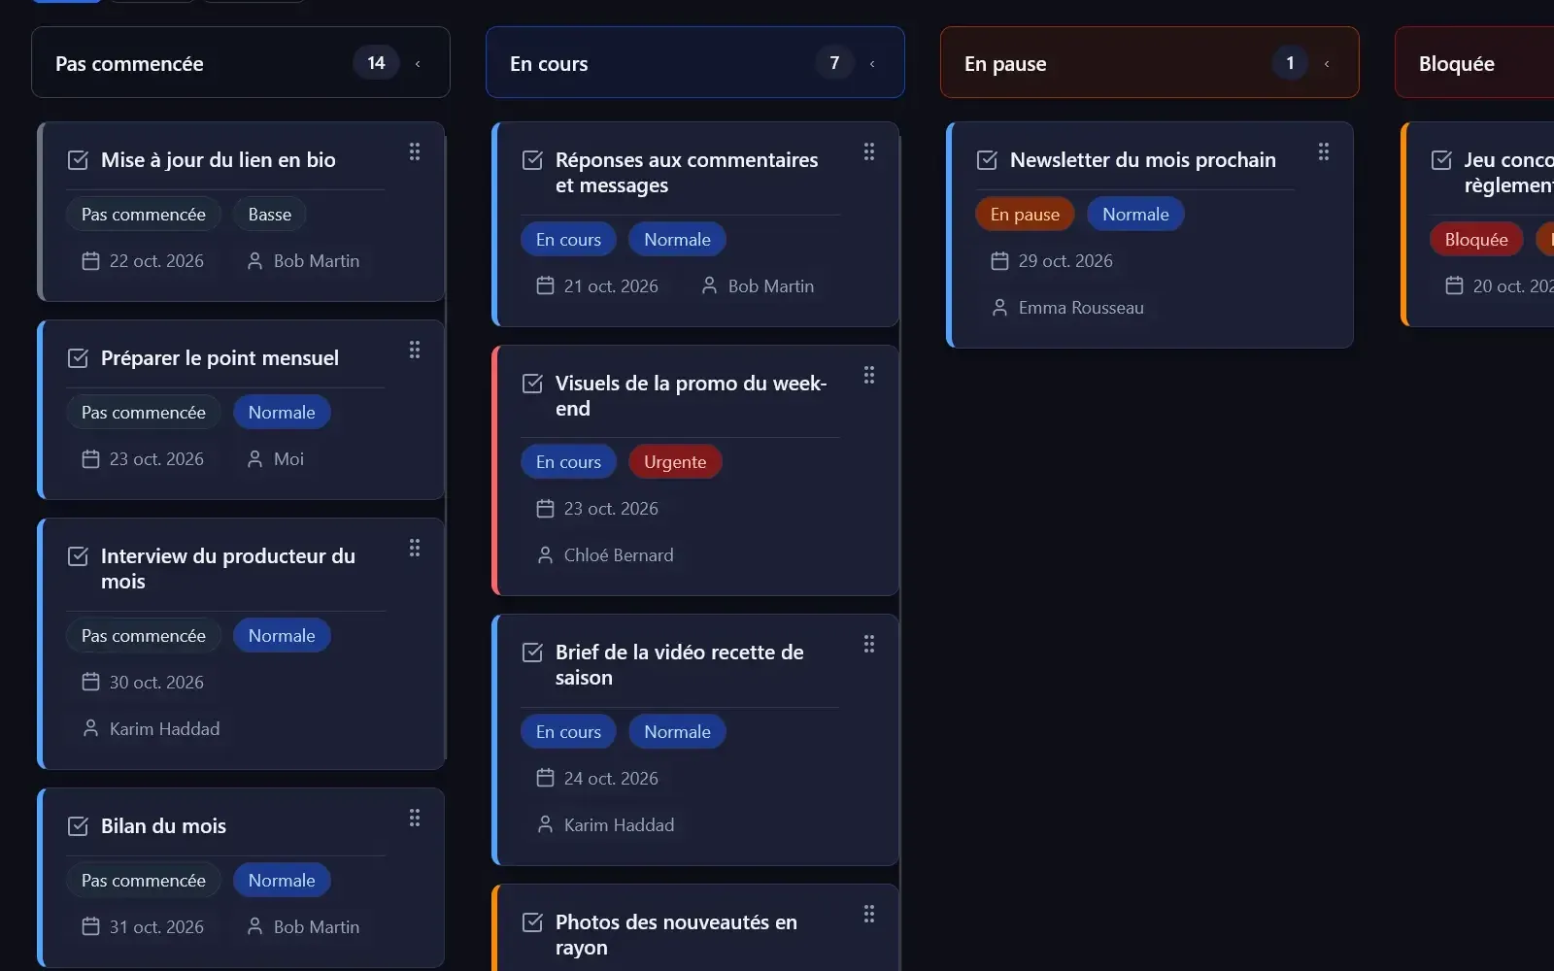Screen dimensions: 1554x971
Task: Click En cours status pill on Réponses aux commentaires
Action: (568, 240)
